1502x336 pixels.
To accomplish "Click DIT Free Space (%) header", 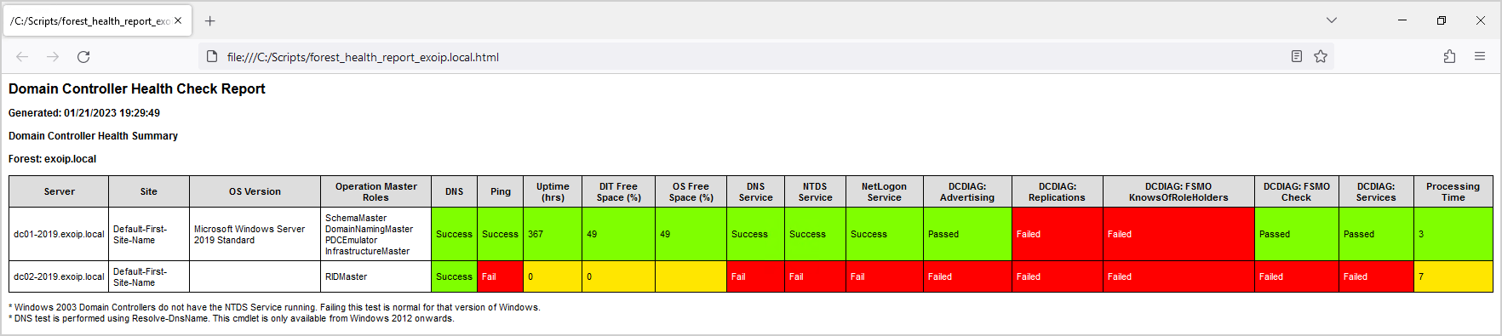I will click(618, 191).
